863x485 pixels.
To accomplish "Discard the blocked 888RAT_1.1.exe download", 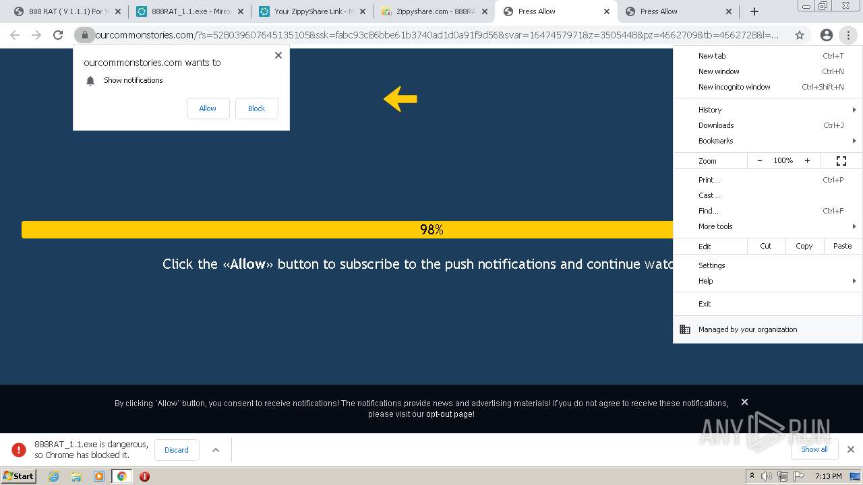I will pyautogui.click(x=177, y=450).
